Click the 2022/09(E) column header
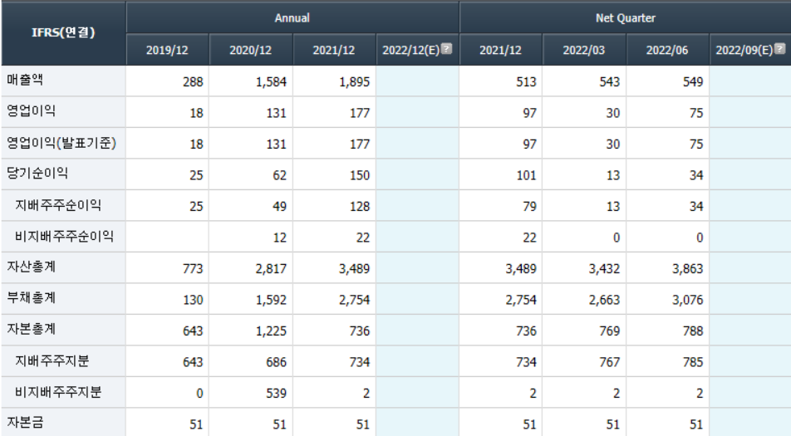Image resolution: width=791 pixels, height=436 pixels. 750,50
